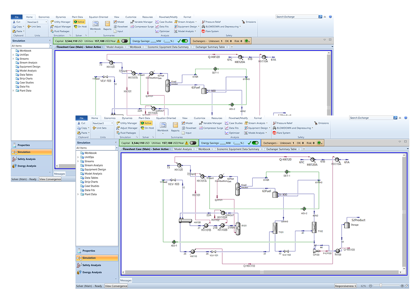Click View Convergence in back window status bar
This screenshot has height=297, width=420.
[x=50, y=179]
